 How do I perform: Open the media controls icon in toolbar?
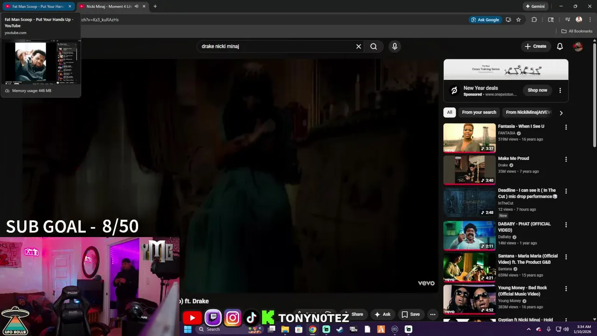coord(568,20)
